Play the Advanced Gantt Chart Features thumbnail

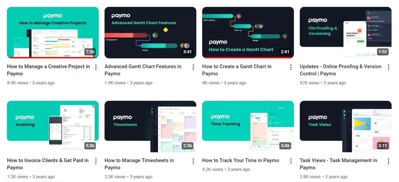[x=150, y=32]
